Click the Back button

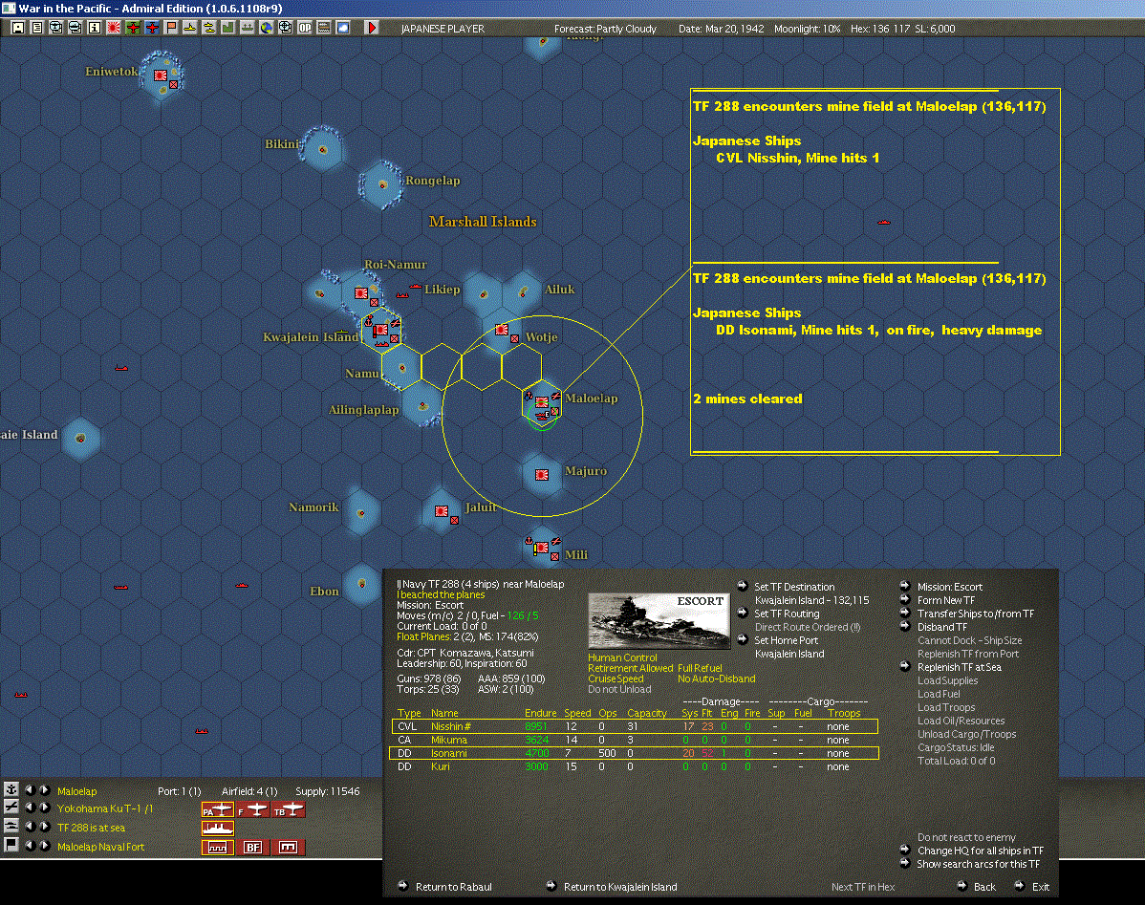pos(984,887)
